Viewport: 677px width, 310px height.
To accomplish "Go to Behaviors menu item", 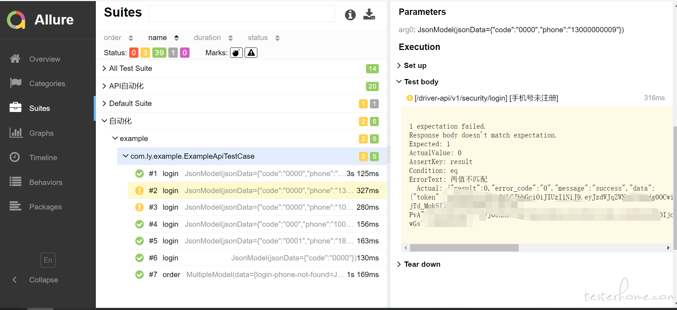I will click(x=46, y=182).
